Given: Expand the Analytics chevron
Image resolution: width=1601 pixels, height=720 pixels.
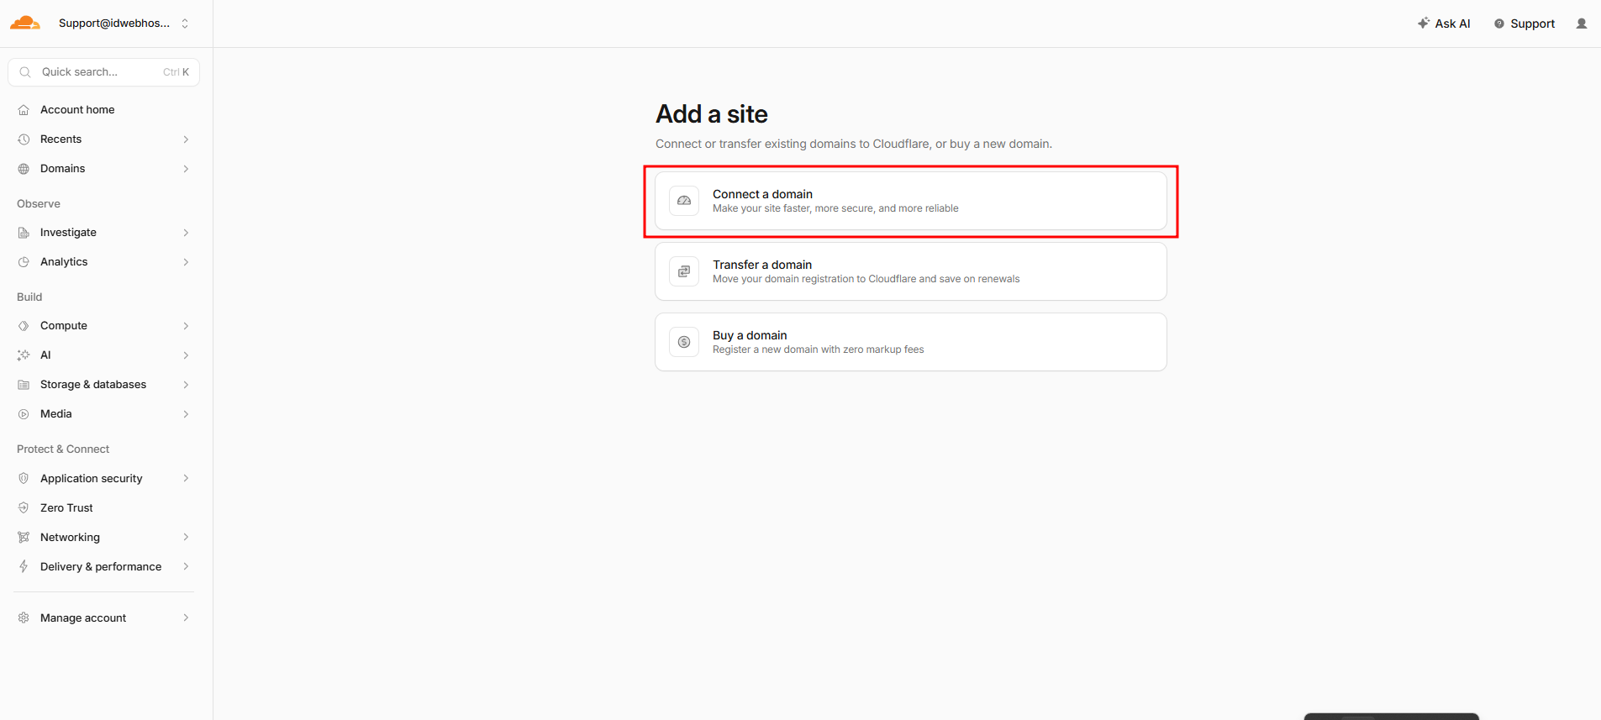Looking at the screenshot, I should [186, 262].
